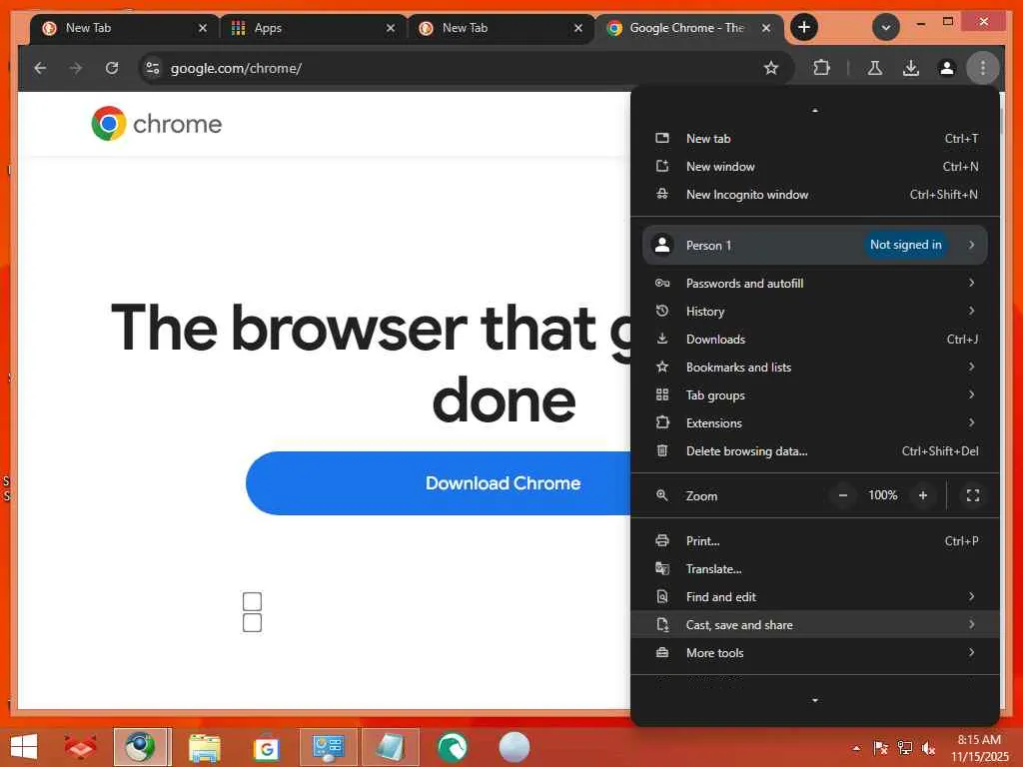The image size is (1023, 767).
Task: Open the Google app taskbar icon
Action: (x=266, y=748)
